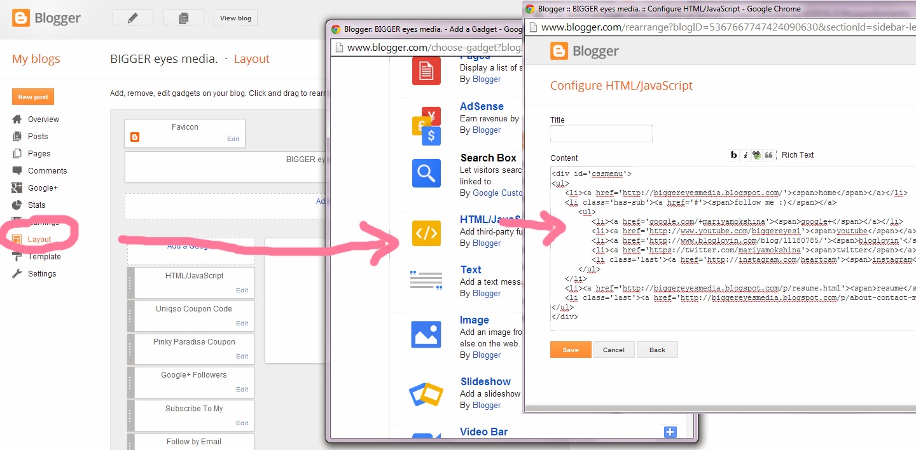The image size is (916, 450).
Task: Open the new post pencil toolbar icon
Action: click(x=132, y=18)
